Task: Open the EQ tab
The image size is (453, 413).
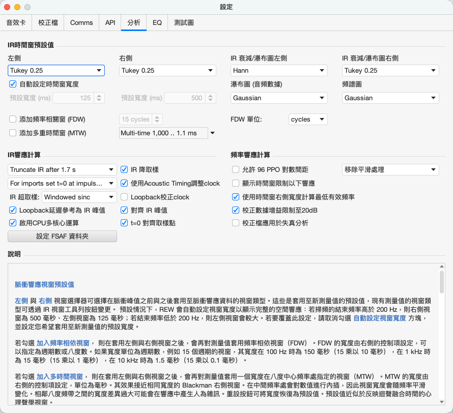Action: 157,22
